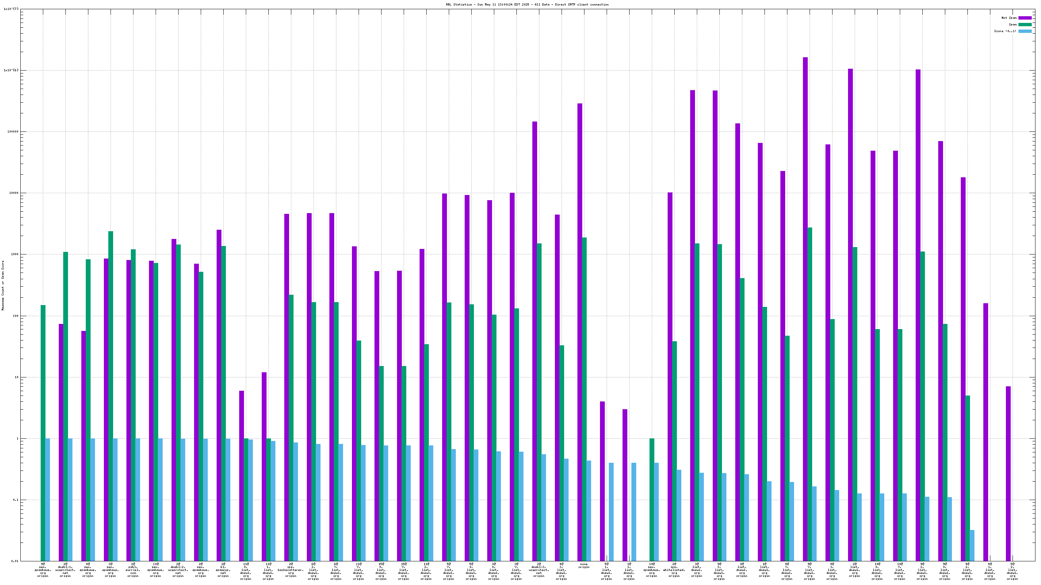
Task: Click the 1x10^6 y-axis tick label
Action: (x=11, y=70)
